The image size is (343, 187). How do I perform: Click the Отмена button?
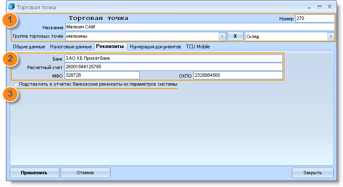pyautogui.click(x=85, y=173)
